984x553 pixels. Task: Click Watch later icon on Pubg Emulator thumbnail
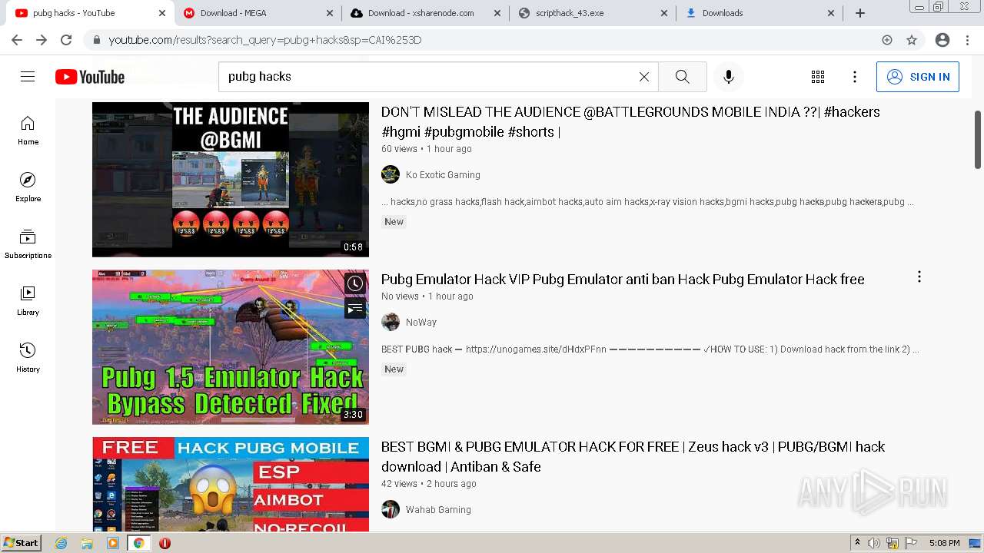(354, 283)
